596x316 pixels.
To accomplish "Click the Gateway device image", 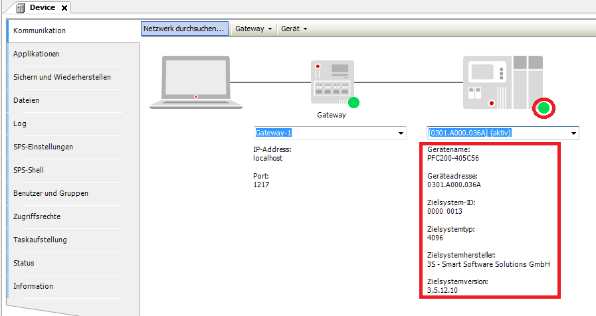I will point(331,82).
